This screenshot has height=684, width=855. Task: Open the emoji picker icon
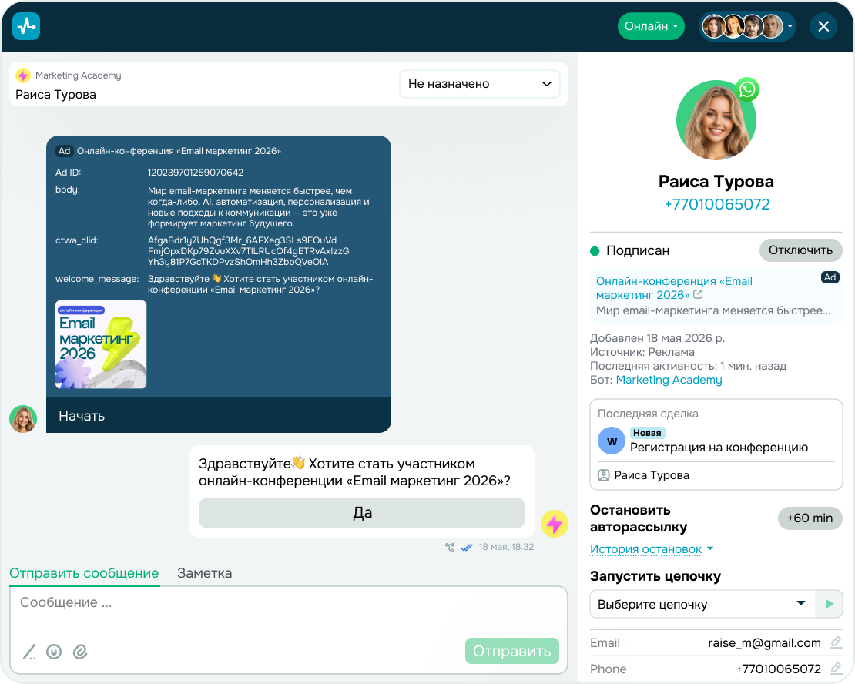(x=54, y=652)
